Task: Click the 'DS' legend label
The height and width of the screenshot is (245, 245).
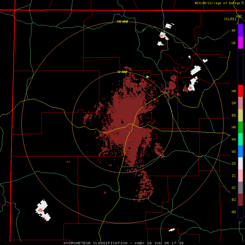Action: pyautogui.click(x=234, y=164)
